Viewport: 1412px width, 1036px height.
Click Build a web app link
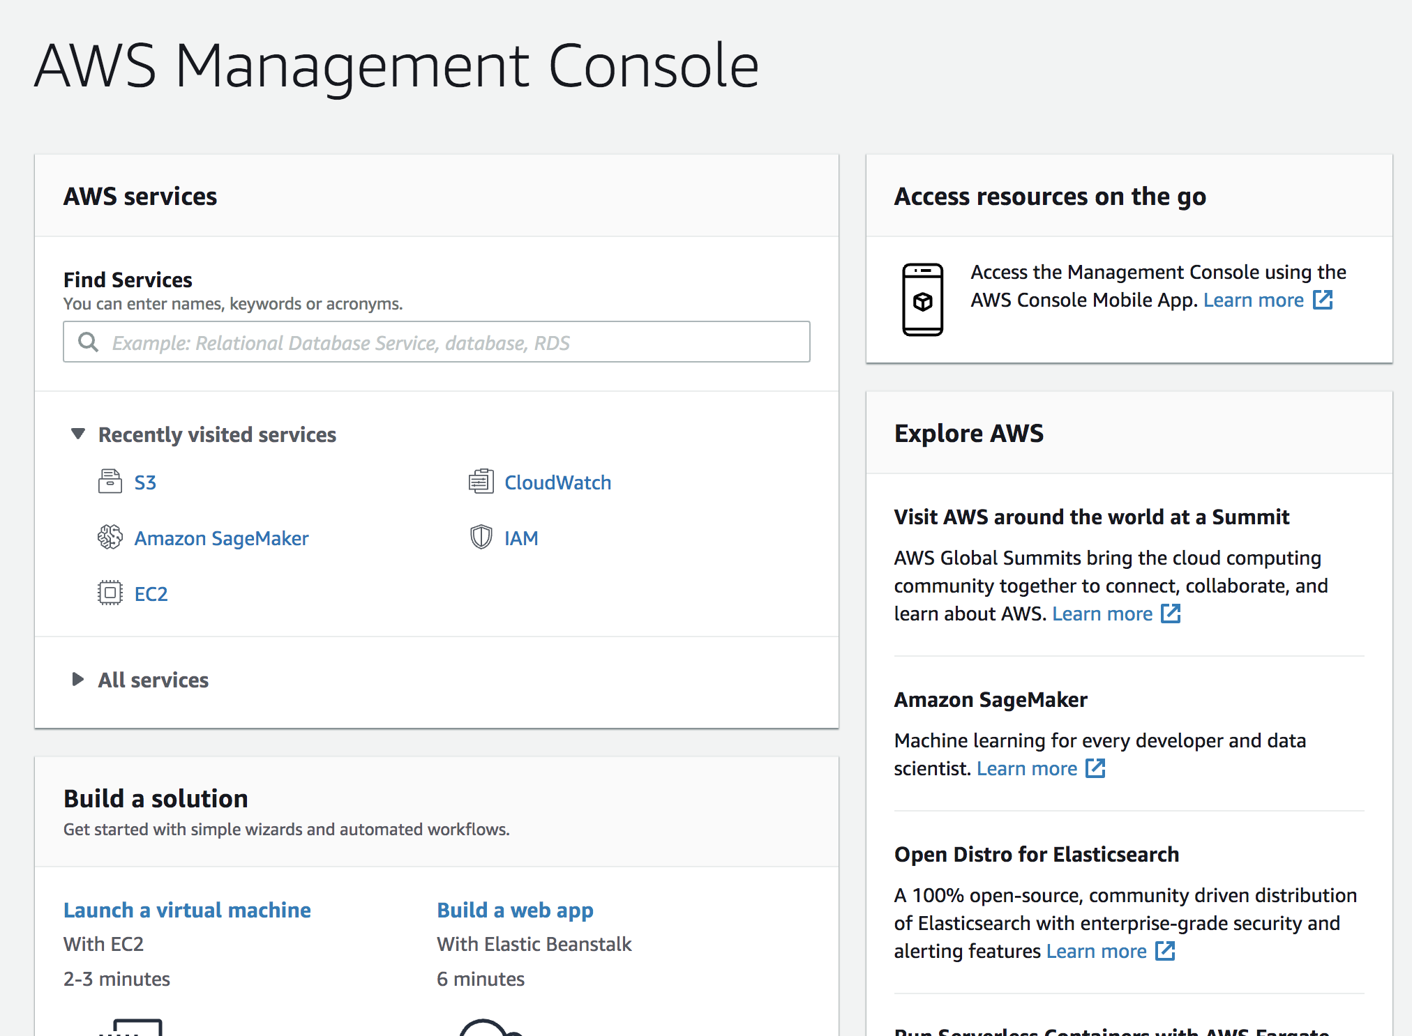515,910
